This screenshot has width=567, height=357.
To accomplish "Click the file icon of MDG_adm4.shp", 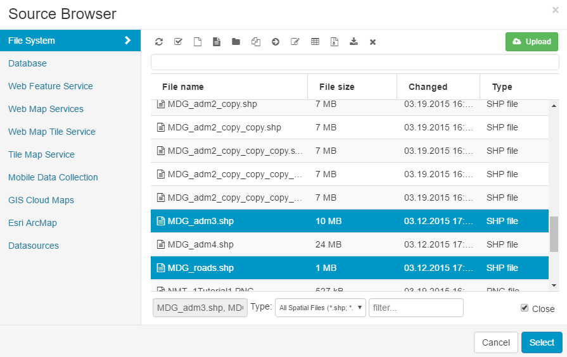I will 160,244.
